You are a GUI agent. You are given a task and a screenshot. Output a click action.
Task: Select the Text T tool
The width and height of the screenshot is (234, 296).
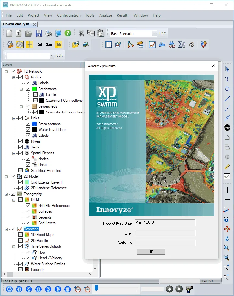(x=227, y=79)
